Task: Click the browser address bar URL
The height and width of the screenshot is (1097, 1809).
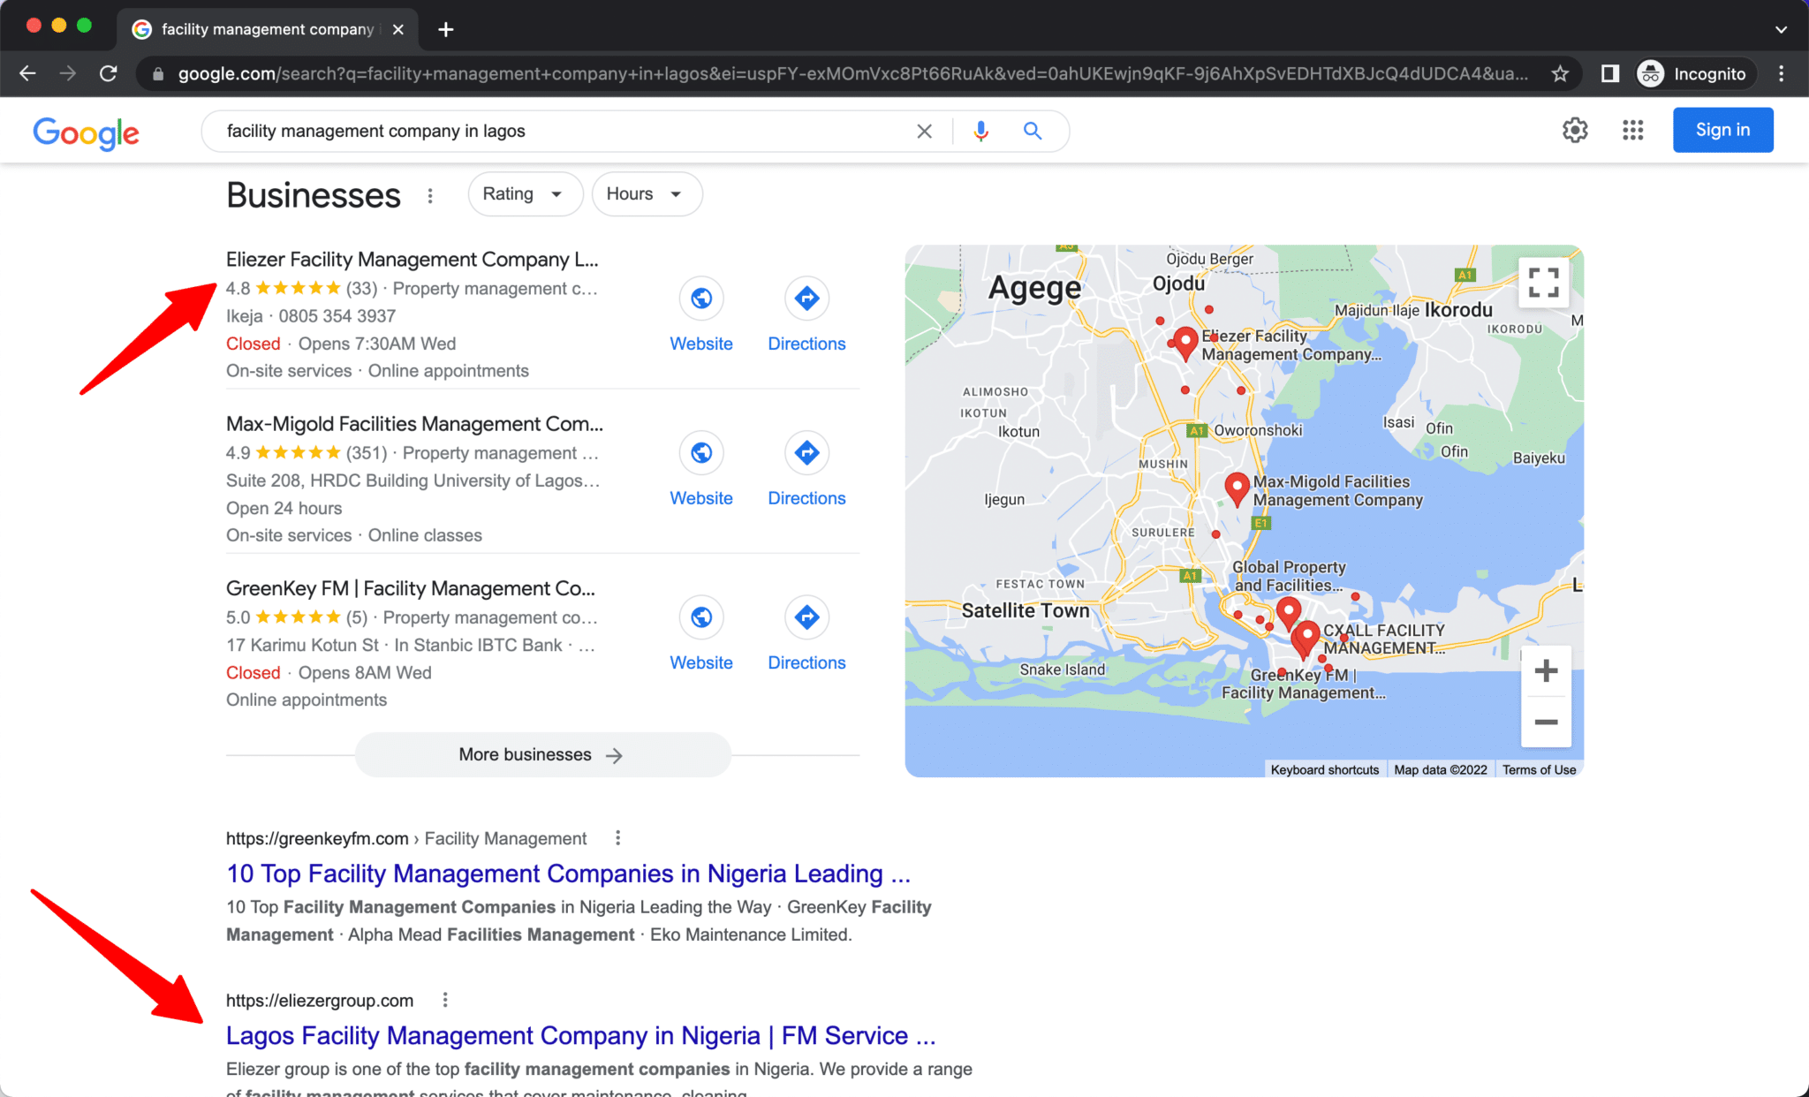Action: (x=852, y=73)
